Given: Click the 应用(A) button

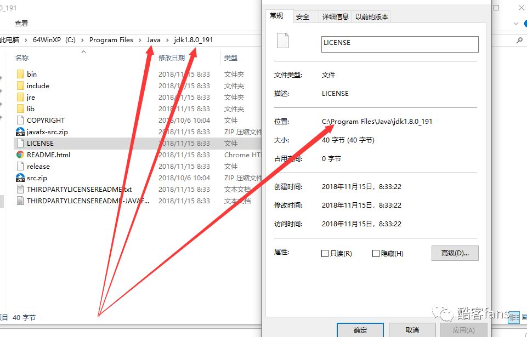Looking at the screenshot, I should click(x=464, y=330).
